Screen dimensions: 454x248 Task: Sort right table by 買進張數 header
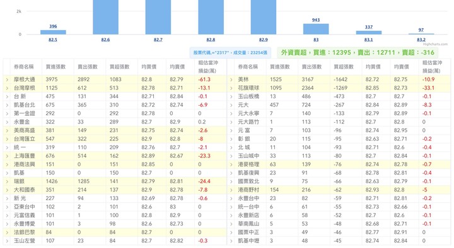tap(280, 67)
